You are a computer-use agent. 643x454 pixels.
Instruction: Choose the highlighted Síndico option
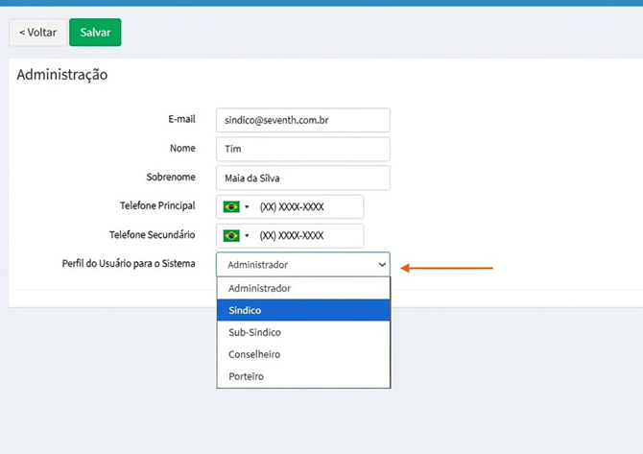point(303,310)
